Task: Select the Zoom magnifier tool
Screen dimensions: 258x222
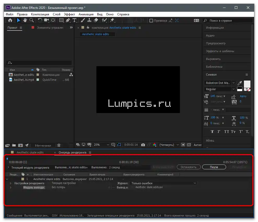Action: pos(32,20)
